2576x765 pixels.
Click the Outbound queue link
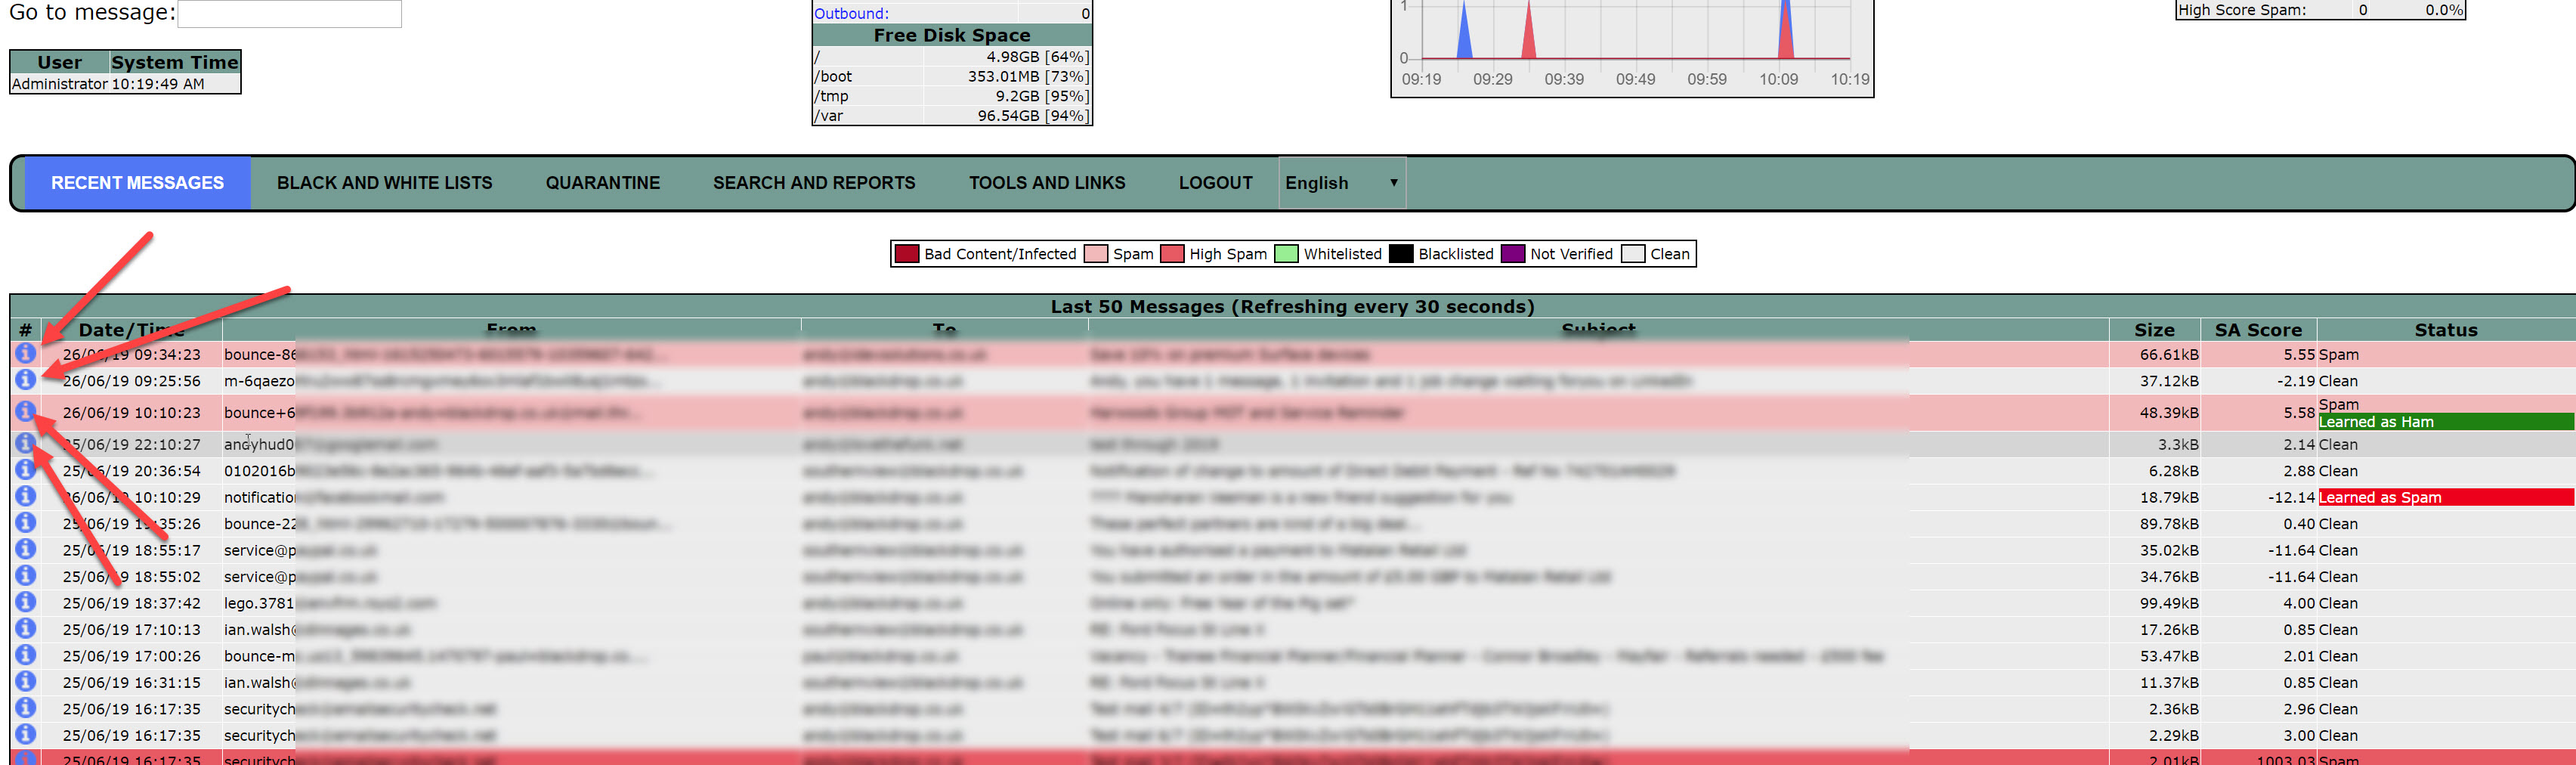point(850,13)
